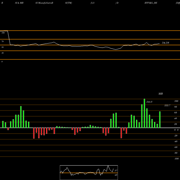This screenshot has height=180, width=180.
Task: Click the MR chart title
Action: click(161, 94)
